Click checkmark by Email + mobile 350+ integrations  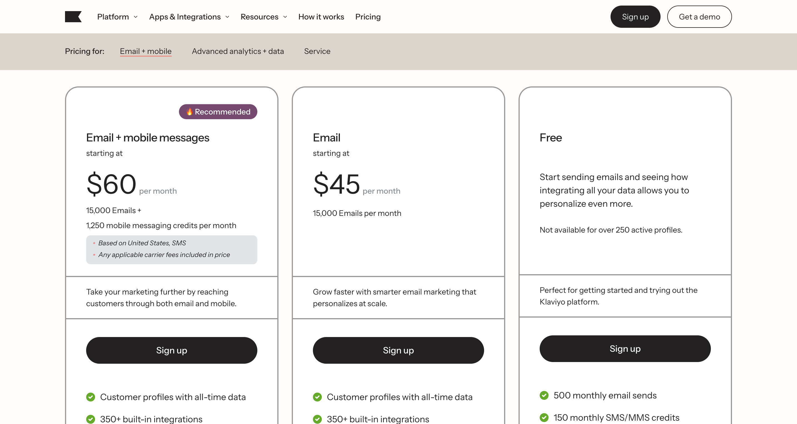pyautogui.click(x=90, y=419)
